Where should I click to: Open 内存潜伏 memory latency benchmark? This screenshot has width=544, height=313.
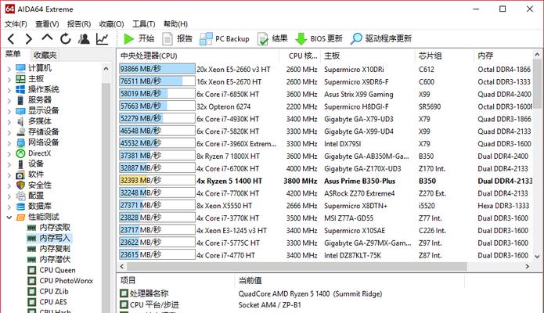49,260
